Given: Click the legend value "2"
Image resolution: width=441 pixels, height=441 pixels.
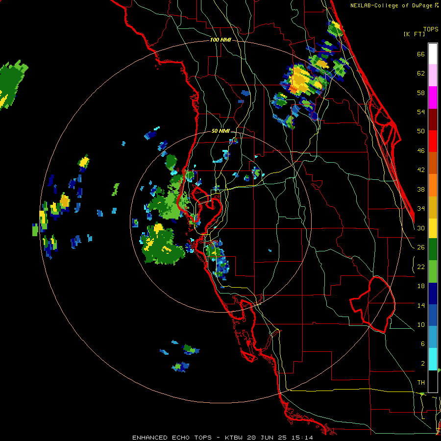Looking at the screenshot, I should (x=423, y=364).
